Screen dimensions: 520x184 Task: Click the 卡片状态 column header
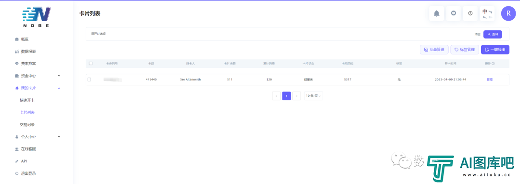point(308,63)
